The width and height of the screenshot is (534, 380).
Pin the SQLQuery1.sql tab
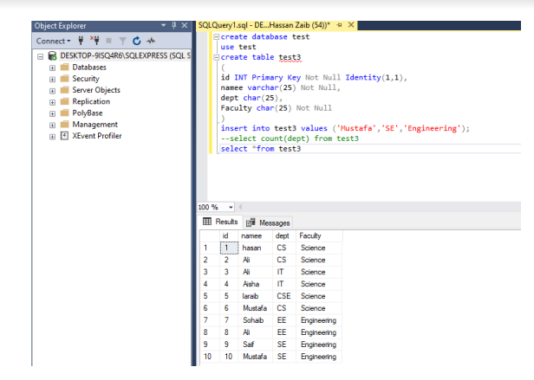(340, 25)
